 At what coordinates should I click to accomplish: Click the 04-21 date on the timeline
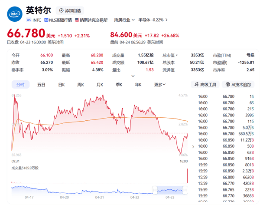point(100,197)
